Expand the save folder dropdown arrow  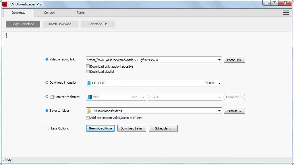coord(219,111)
